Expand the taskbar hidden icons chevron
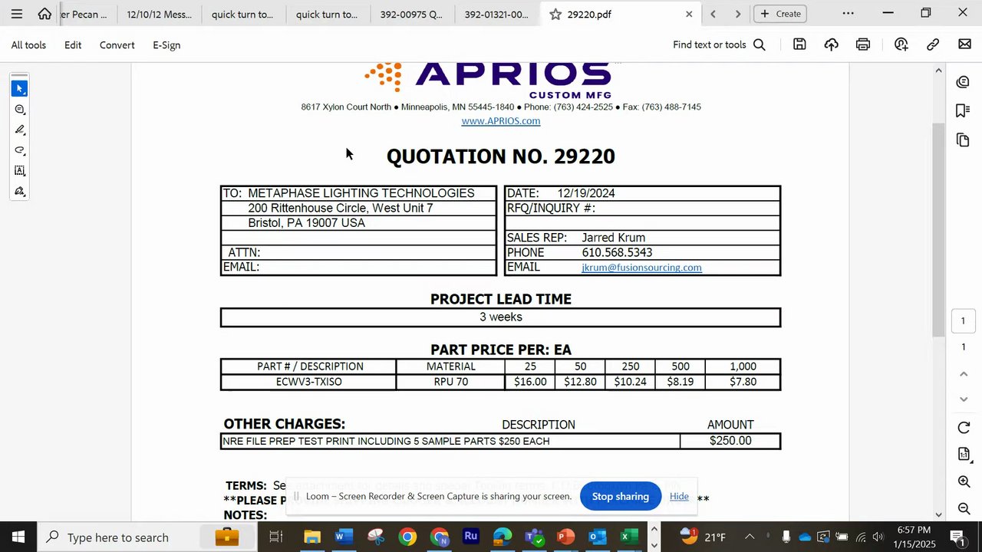 click(750, 537)
